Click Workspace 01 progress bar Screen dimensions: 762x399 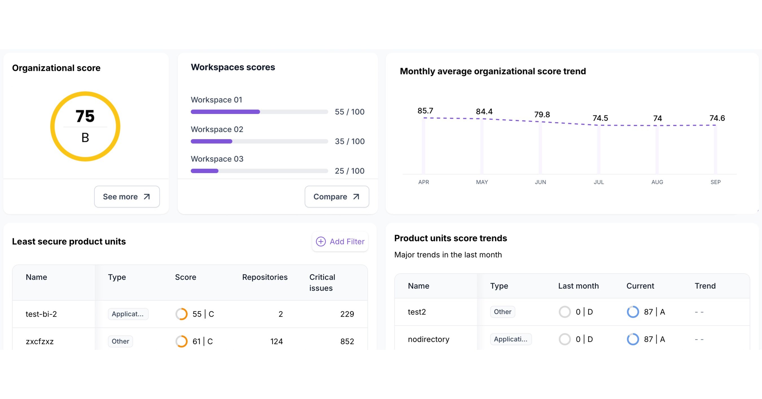pos(259,112)
